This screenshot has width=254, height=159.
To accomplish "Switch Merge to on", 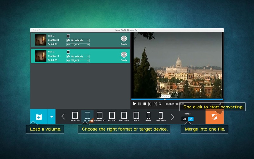I will coord(191,119).
